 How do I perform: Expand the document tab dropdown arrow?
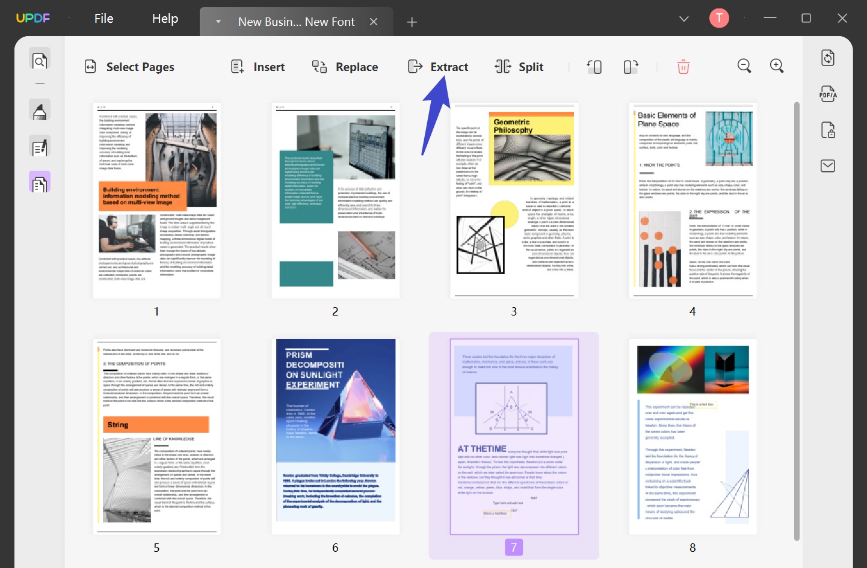pos(218,22)
